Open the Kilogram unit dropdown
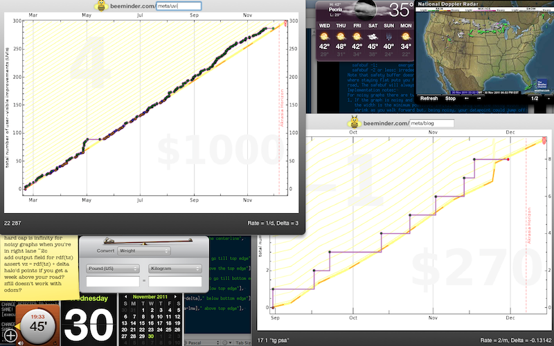 pos(175,268)
